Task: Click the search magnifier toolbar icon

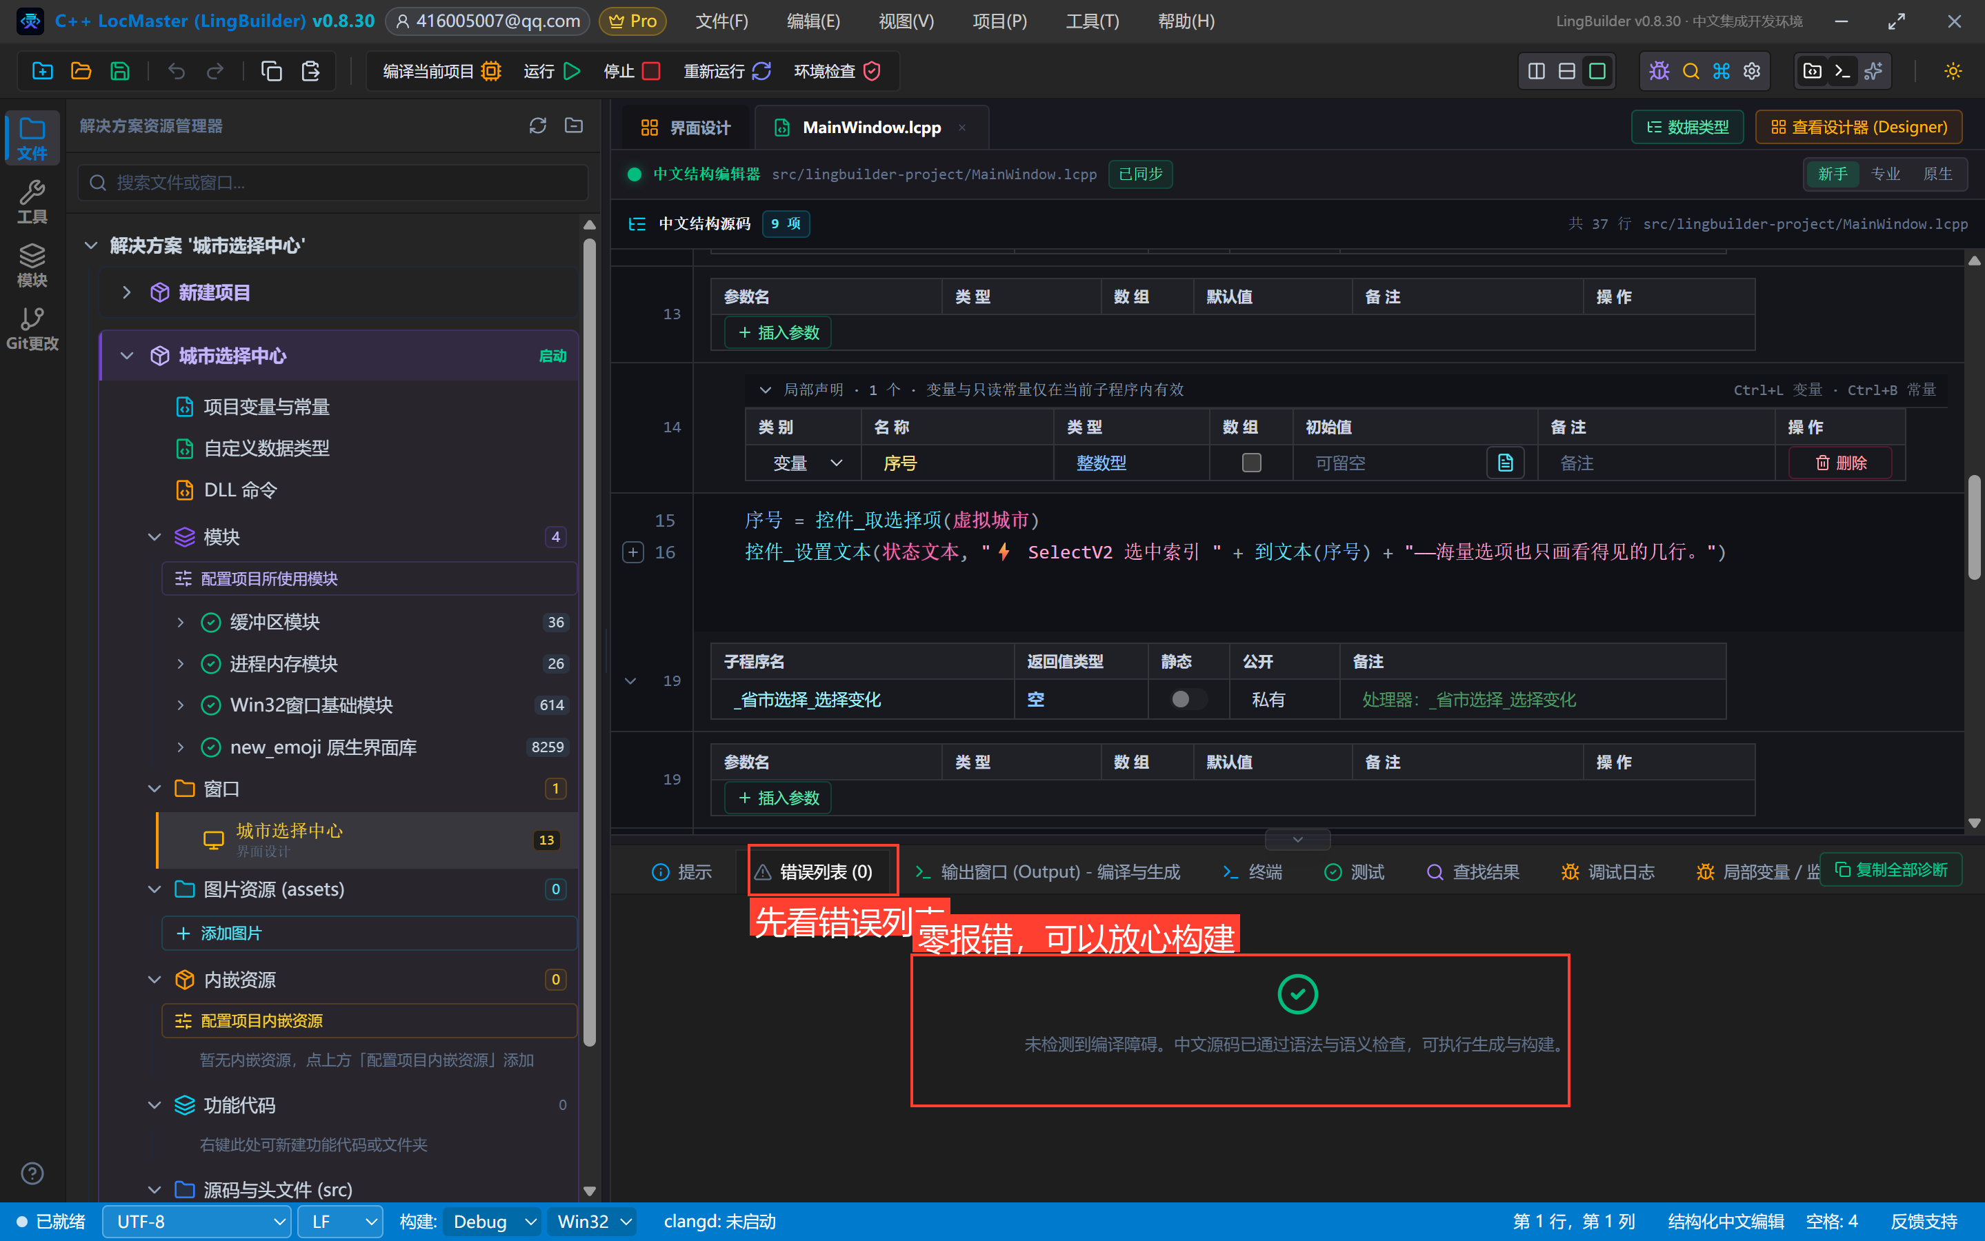Action: pos(1690,70)
